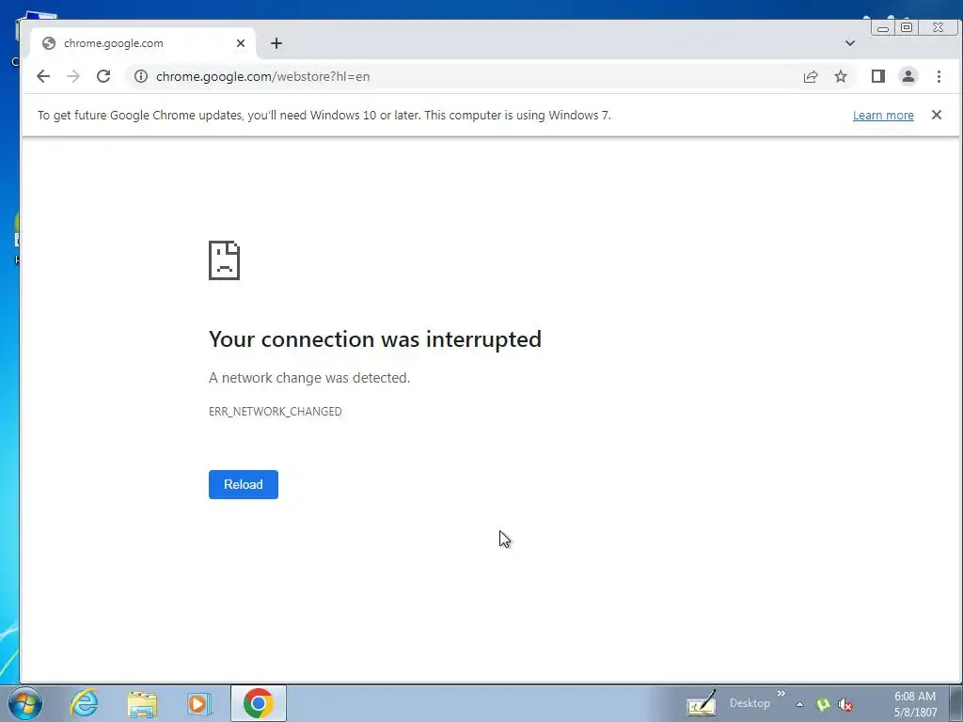963x722 pixels.
Task: View site information icon in address bar
Action: click(141, 76)
